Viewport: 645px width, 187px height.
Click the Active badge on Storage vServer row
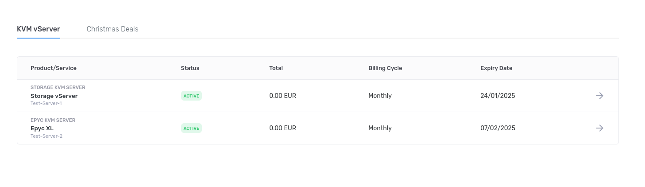[191, 96]
